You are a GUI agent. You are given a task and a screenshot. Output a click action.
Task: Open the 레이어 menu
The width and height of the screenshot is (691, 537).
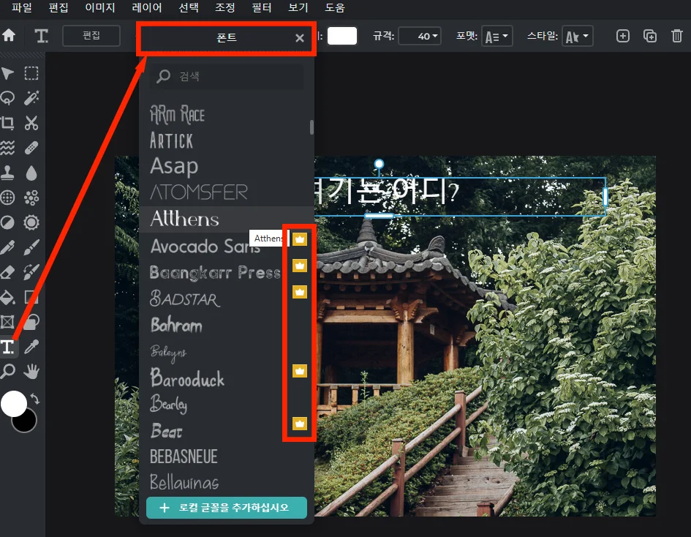[146, 8]
